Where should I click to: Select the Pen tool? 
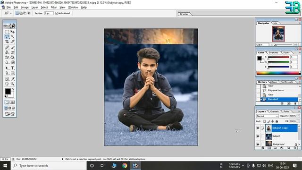tap(7, 73)
